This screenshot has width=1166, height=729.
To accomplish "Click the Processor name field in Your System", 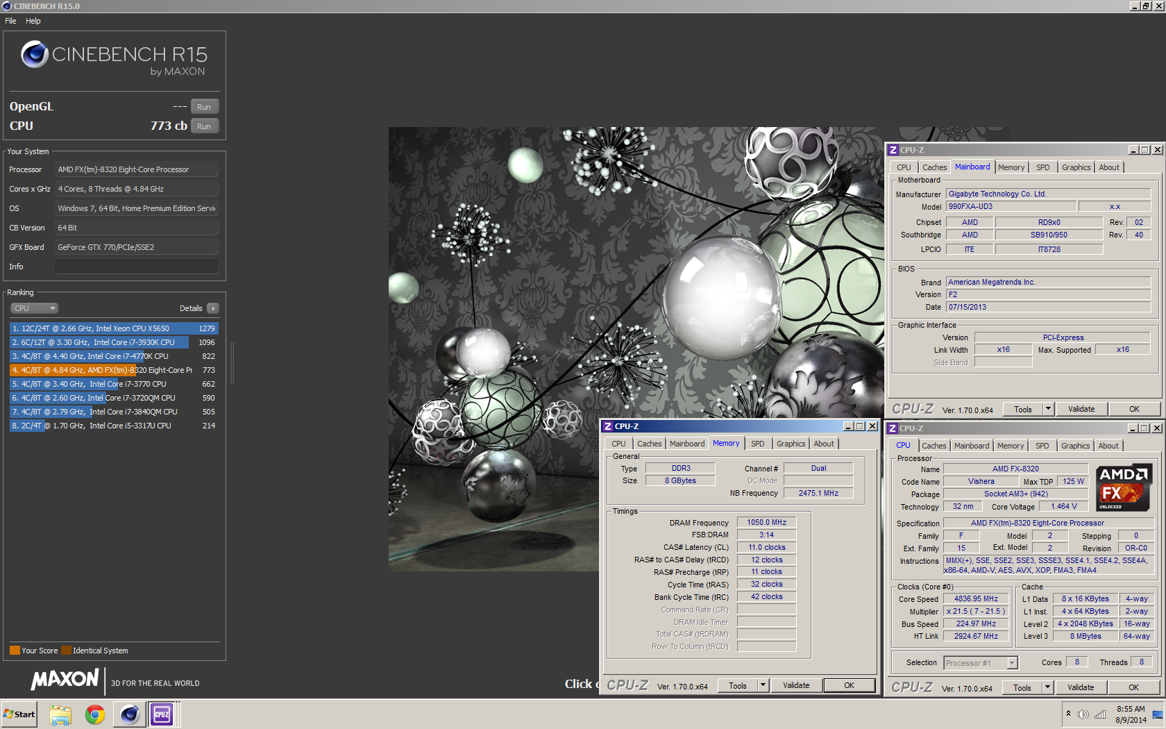I will (137, 169).
